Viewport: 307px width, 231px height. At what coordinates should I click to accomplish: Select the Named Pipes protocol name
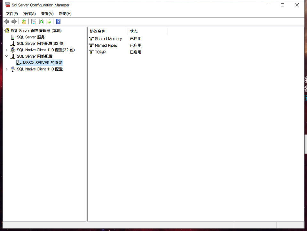pyautogui.click(x=106, y=45)
